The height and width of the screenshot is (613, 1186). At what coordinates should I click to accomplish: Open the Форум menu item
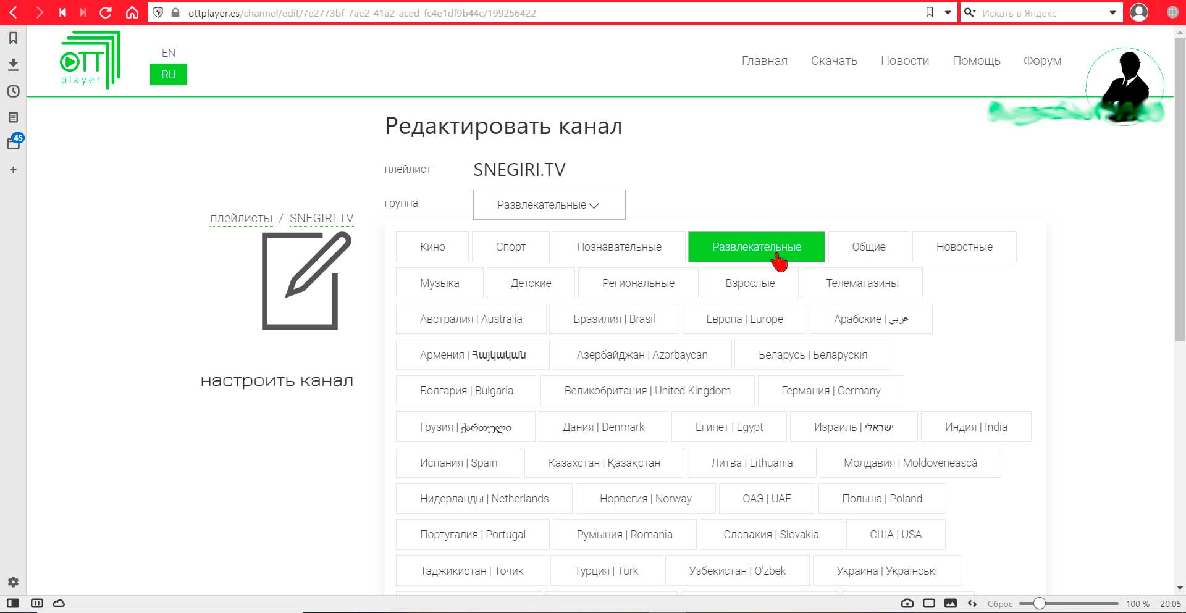point(1042,60)
